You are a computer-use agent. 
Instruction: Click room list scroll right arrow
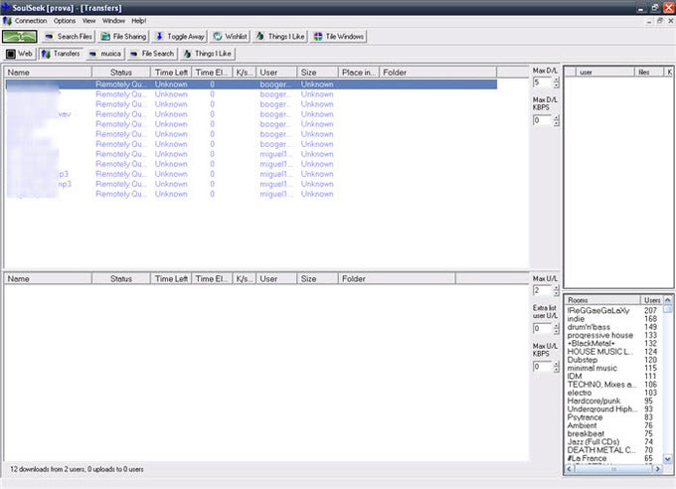pos(658,469)
